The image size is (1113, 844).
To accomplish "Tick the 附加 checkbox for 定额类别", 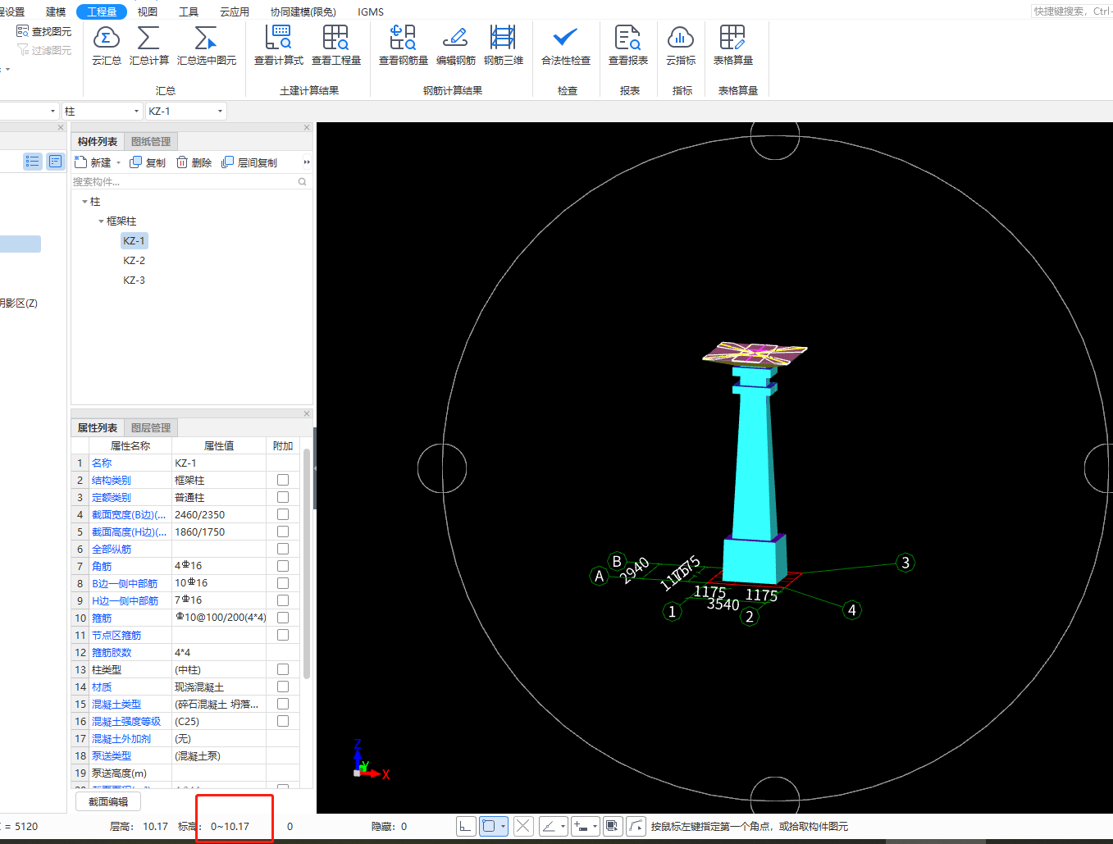I will tap(283, 497).
